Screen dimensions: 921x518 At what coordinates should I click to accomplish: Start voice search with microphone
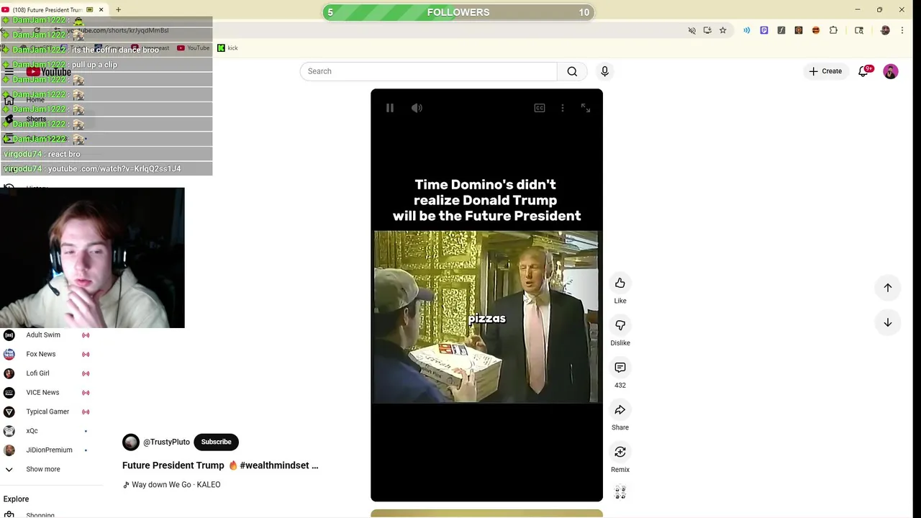tap(604, 71)
